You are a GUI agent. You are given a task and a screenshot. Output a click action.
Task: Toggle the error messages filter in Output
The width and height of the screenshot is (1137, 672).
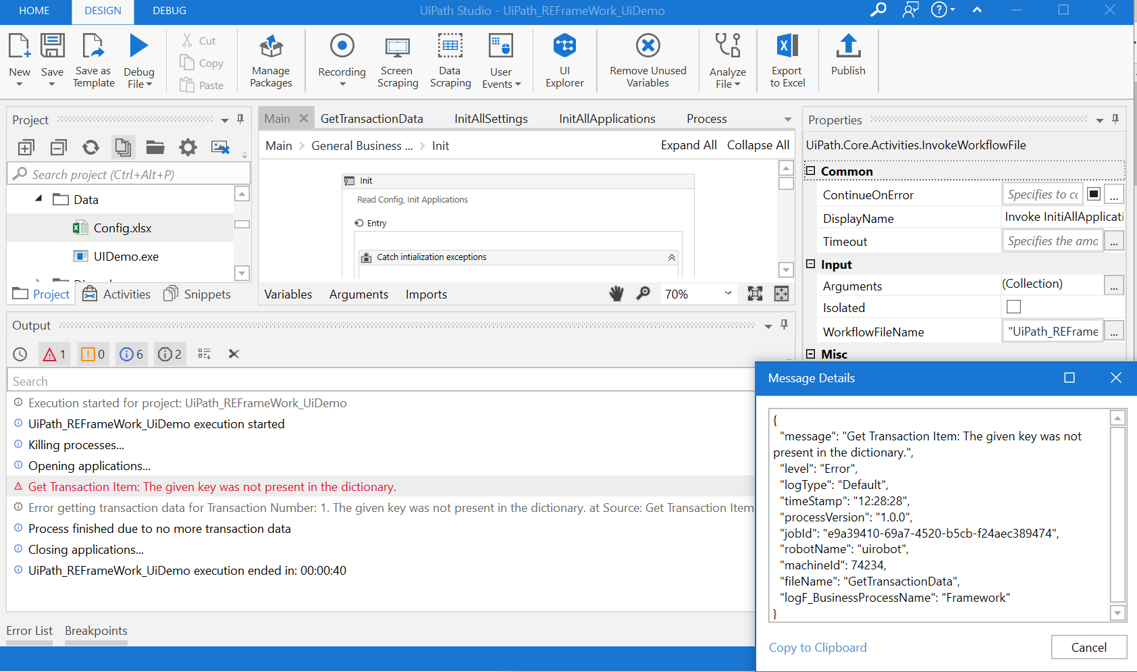(x=54, y=354)
